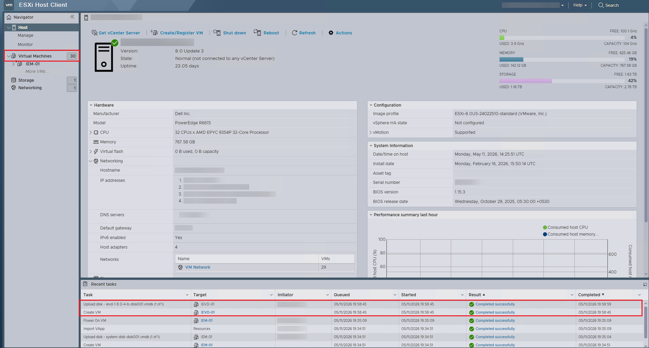Click the Memory icon in Hardware
The width and height of the screenshot is (649, 348).
pyautogui.click(x=96, y=142)
